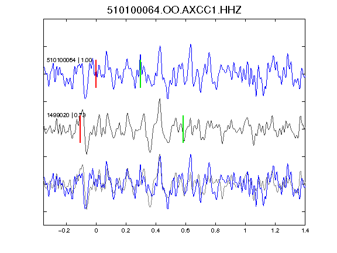Click the tallest peak of the gray trace
This screenshot has height=253, width=337.
point(160,99)
